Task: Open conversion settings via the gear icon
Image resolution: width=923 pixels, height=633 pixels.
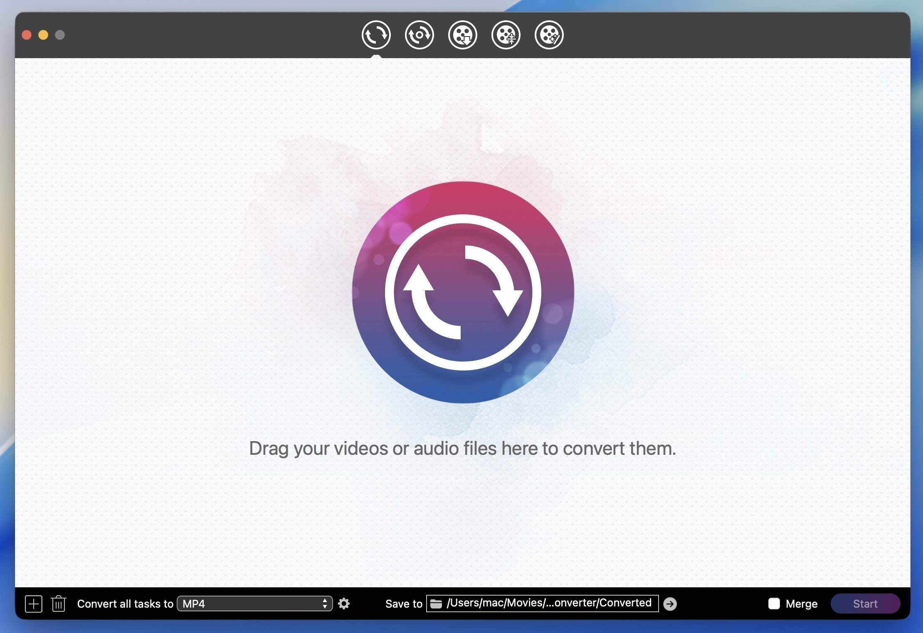Action: (344, 604)
